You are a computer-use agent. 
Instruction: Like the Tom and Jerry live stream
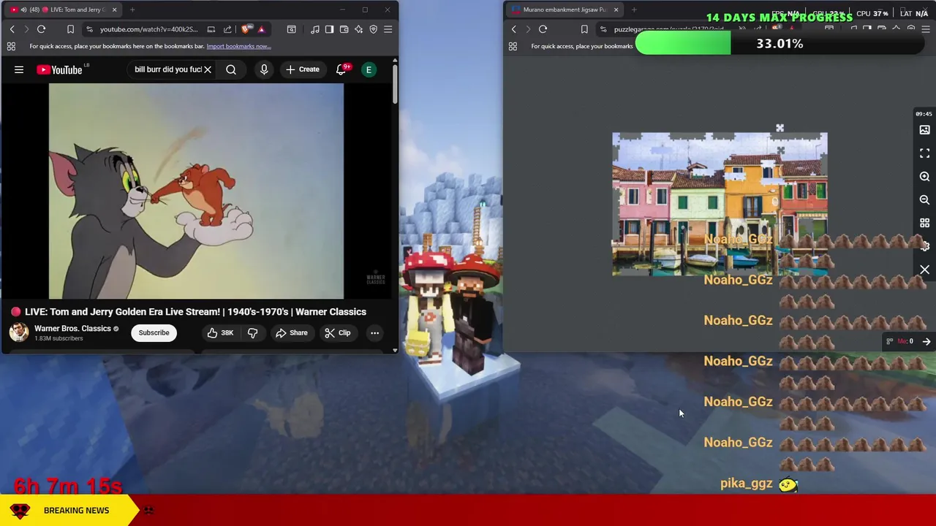[219, 333]
